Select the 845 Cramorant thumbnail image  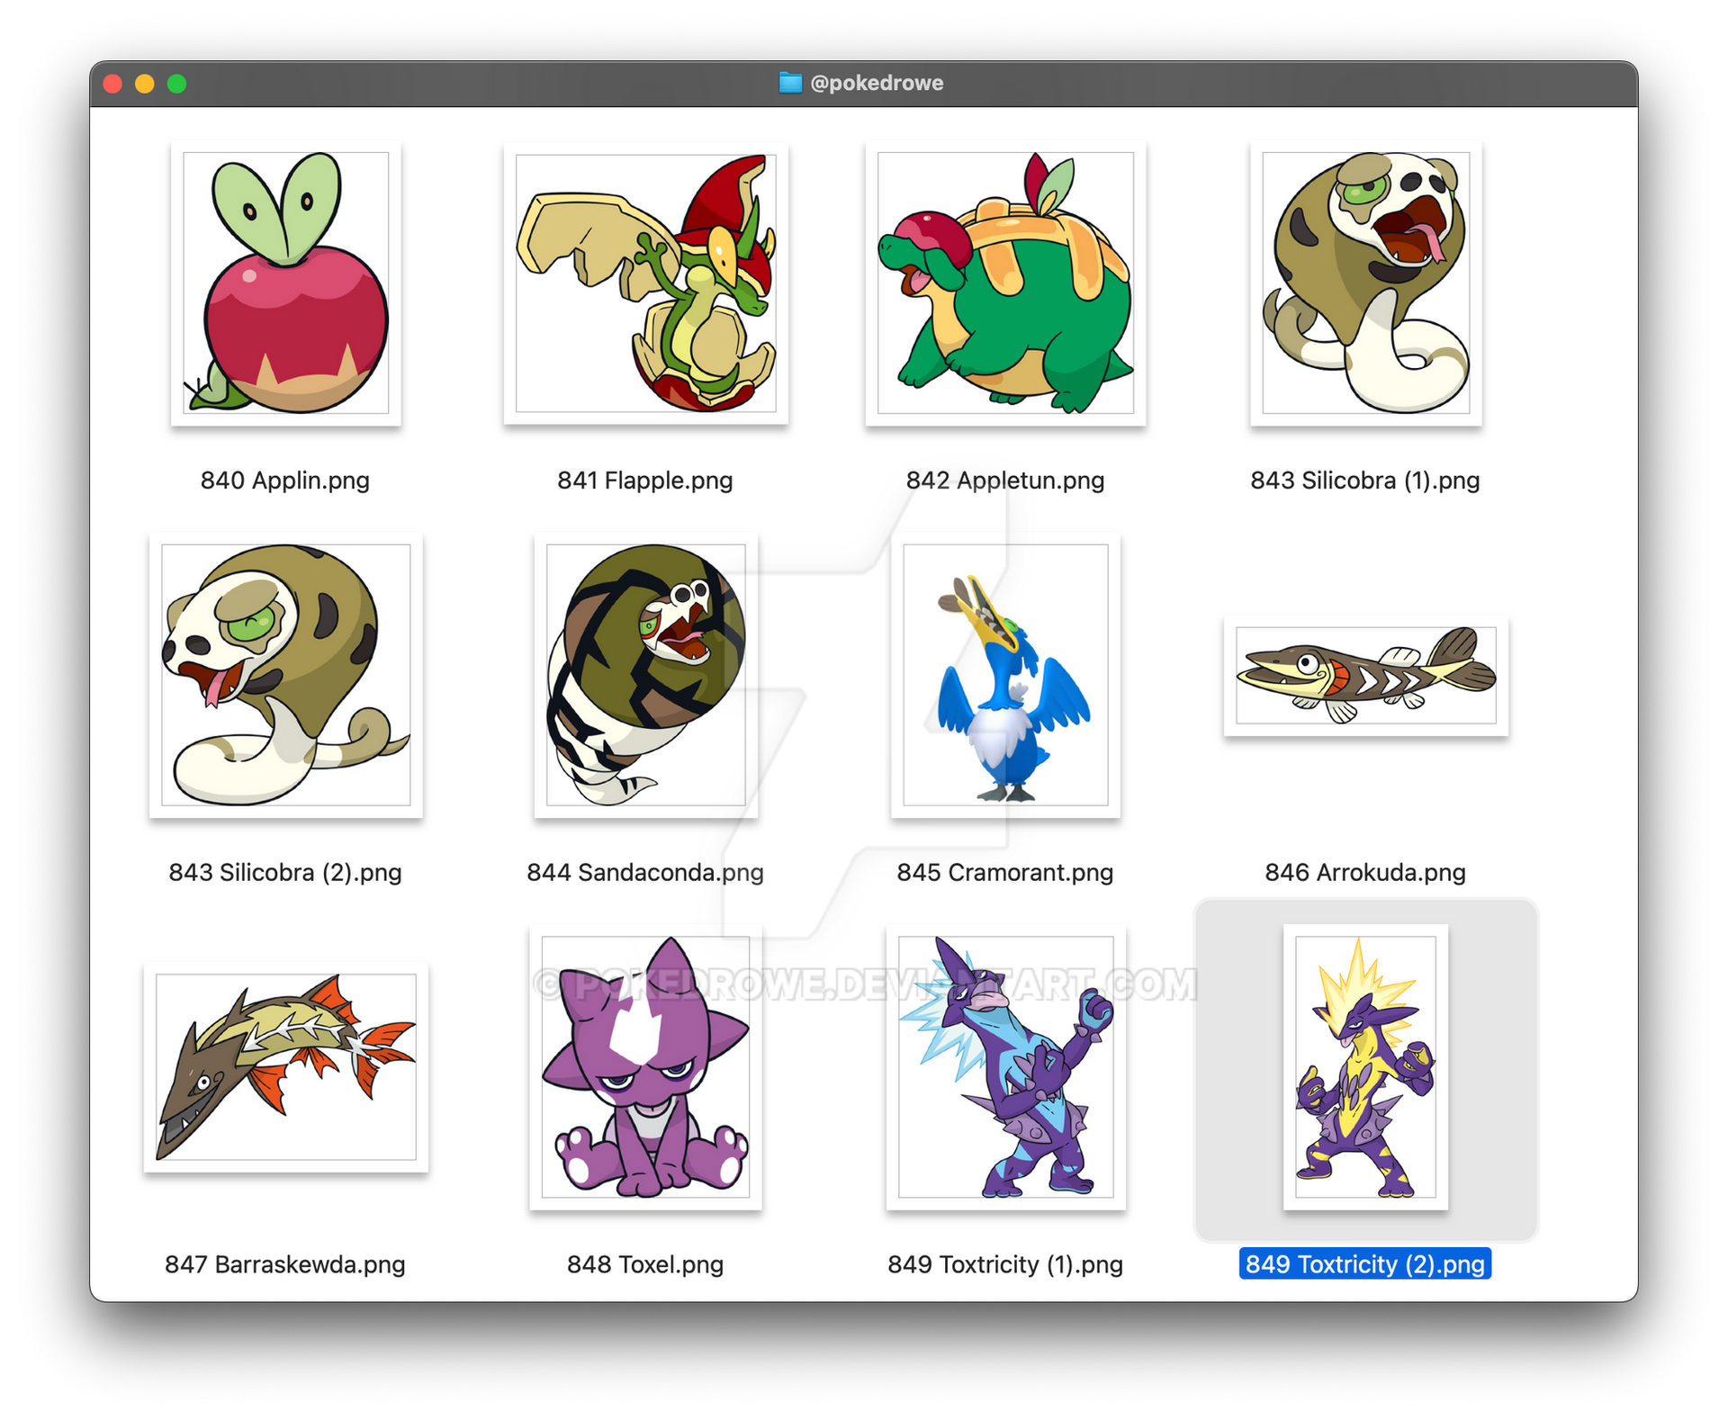pos(1005,675)
